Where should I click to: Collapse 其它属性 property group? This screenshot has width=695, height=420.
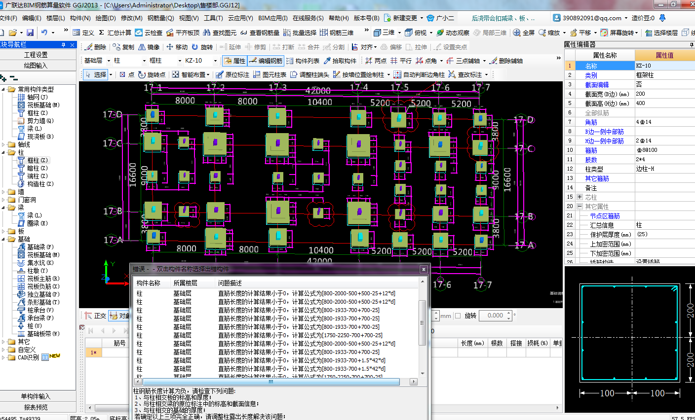[580, 206]
